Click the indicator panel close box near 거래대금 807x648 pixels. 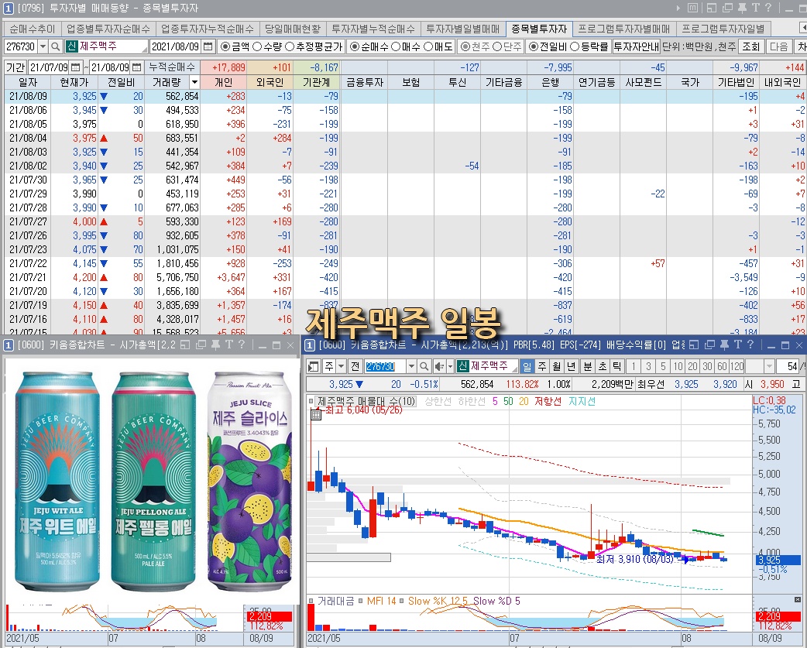click(x=797, y=600)
